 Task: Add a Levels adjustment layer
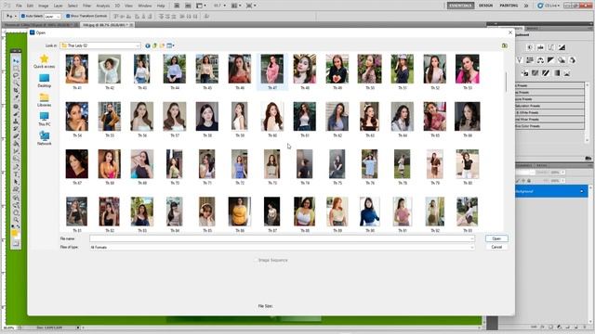click(x=540, y=47)
